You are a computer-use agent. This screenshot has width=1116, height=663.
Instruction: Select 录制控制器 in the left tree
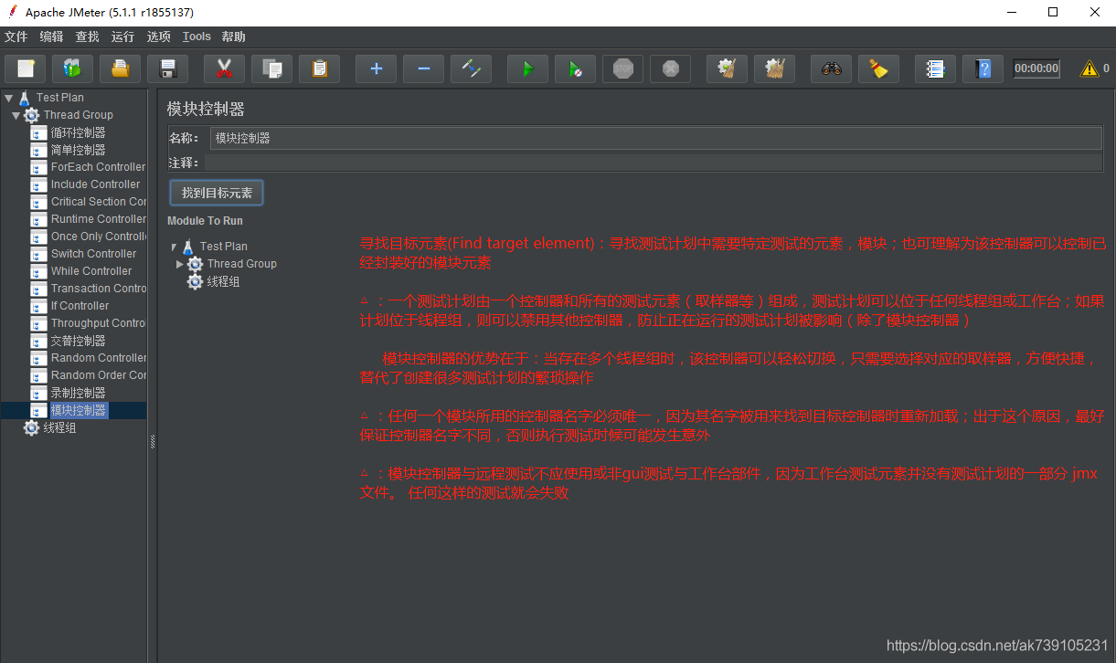pos(78,393)
